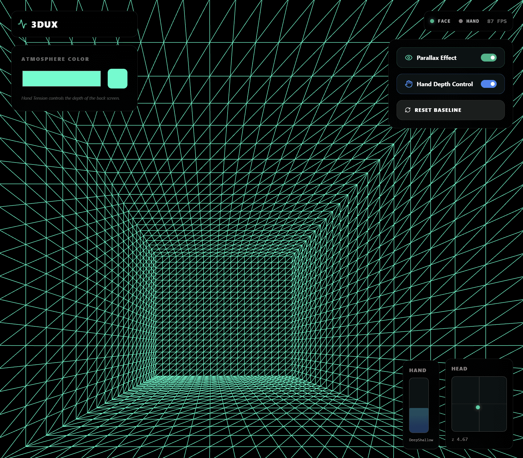Click the z 4.67 value
This screenshot has width=523, height=458.
pos(460,439)
